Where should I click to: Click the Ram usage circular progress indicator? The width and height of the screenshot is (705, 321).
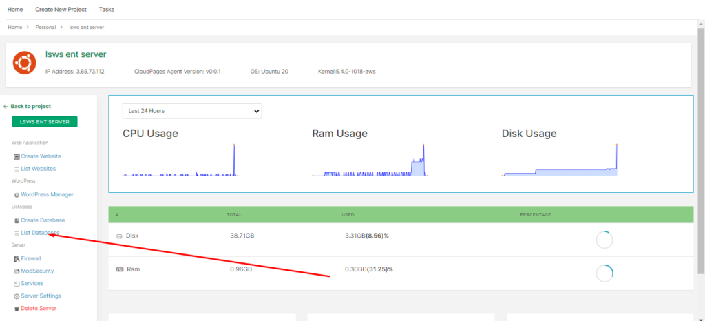(x=604, y=273)
